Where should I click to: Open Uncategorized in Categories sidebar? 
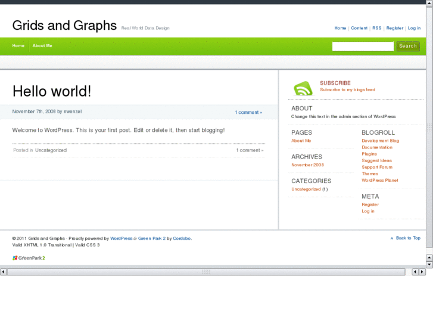(306, 189)
